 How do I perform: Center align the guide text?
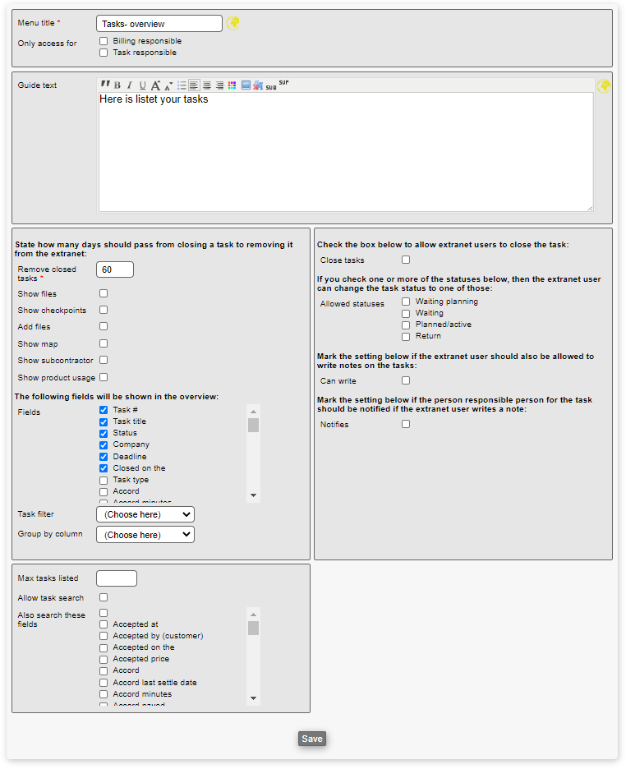[x=206, y=85]
